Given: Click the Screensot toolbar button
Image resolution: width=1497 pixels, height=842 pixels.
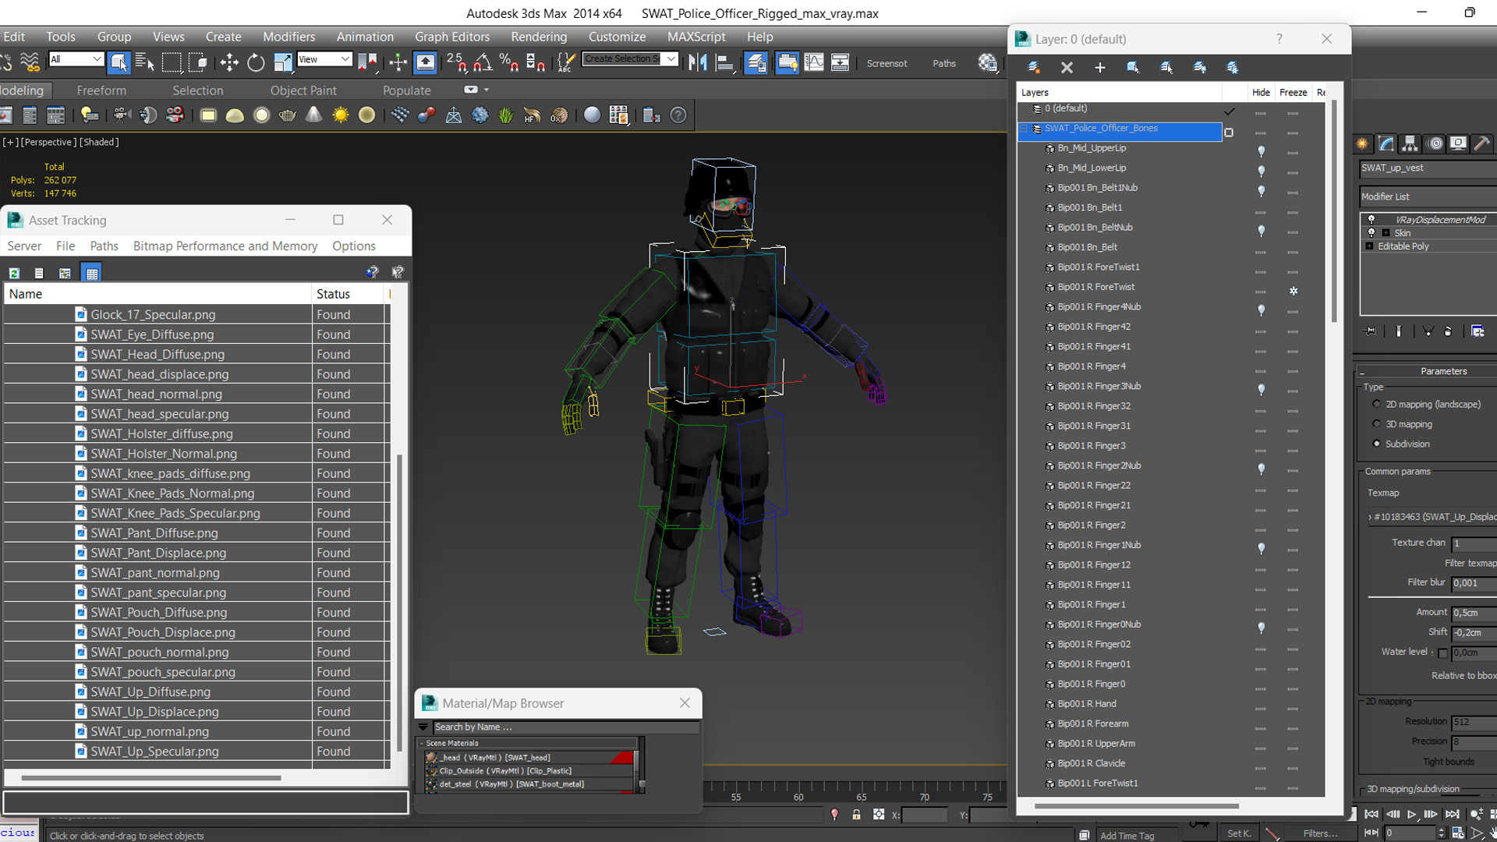Looking at the screenshot, I should point(887,63).
